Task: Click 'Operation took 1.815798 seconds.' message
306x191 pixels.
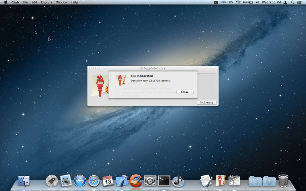Action: 150,81
